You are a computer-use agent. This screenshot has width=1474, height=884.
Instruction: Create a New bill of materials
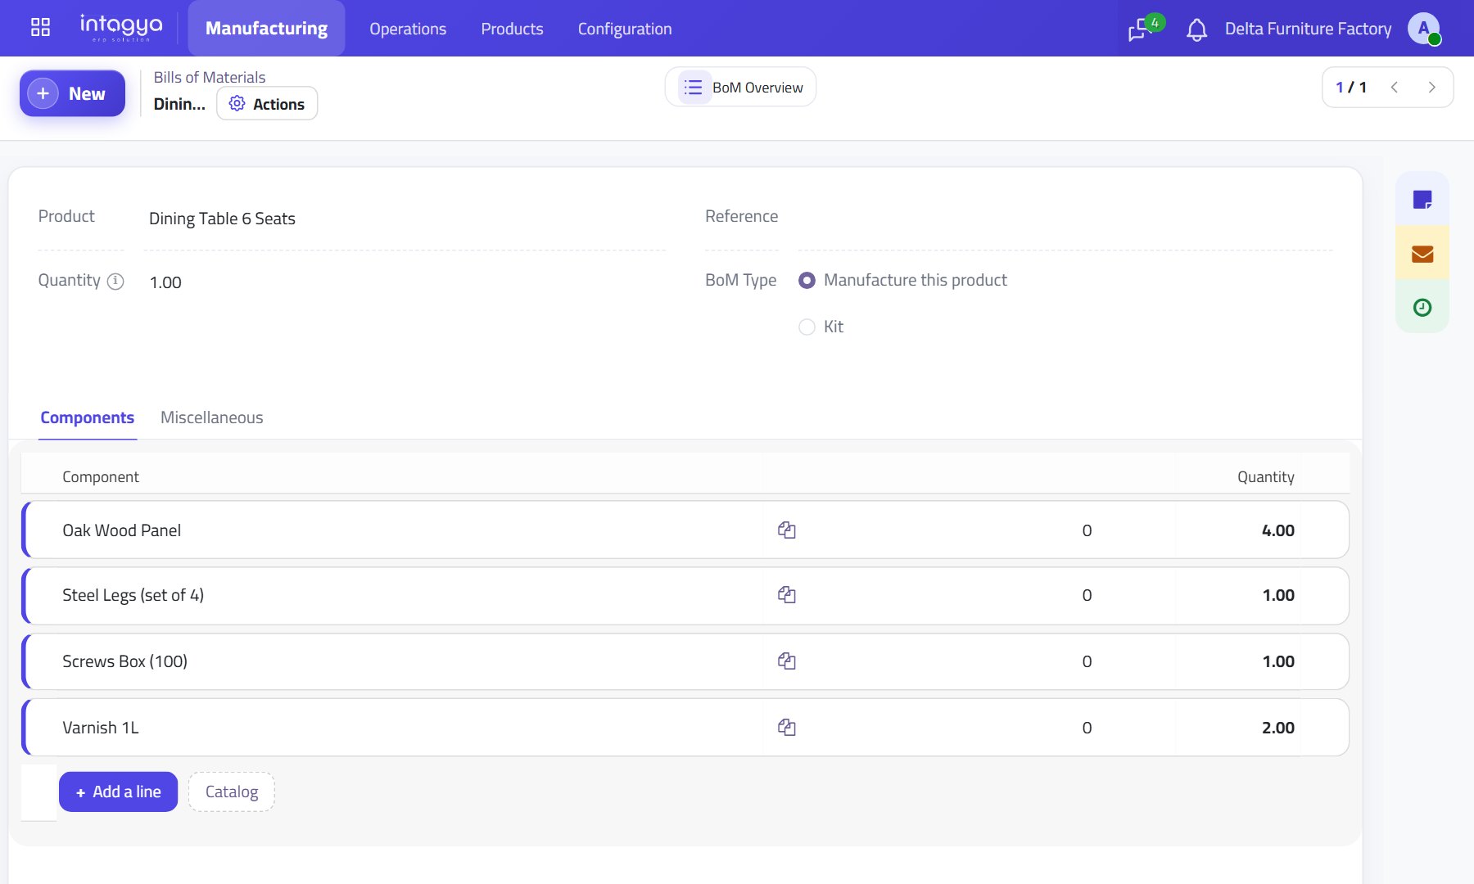[72, 93]
